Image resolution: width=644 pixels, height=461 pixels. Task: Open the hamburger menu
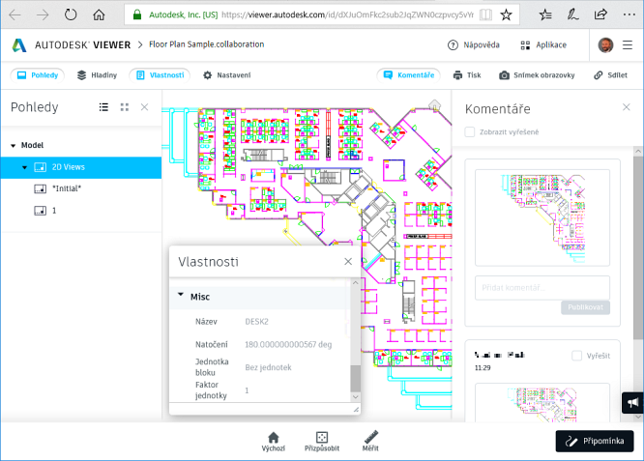tap(628, 44)
